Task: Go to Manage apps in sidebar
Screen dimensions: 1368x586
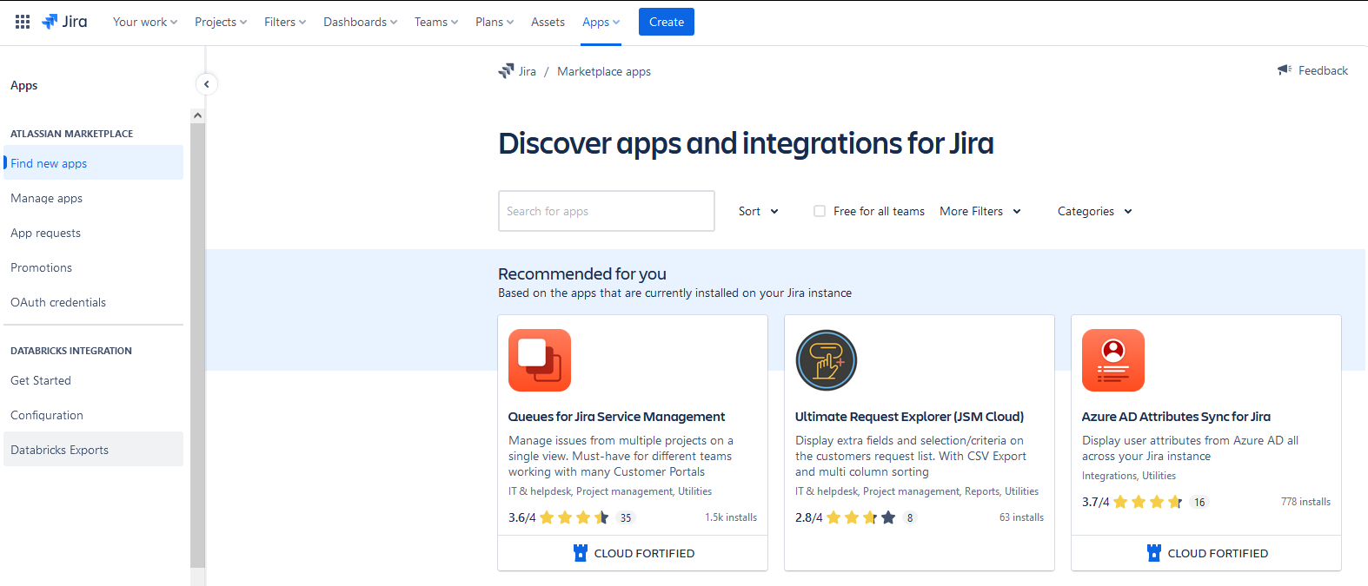Action: pos(47,198)
